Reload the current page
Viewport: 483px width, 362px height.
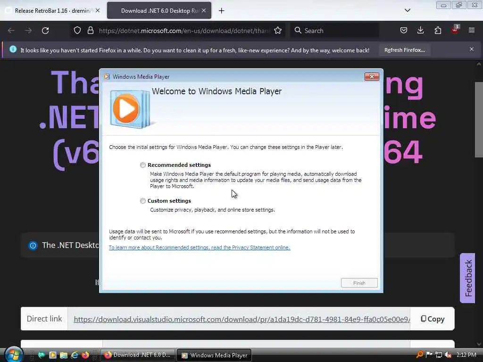(45, 31)
